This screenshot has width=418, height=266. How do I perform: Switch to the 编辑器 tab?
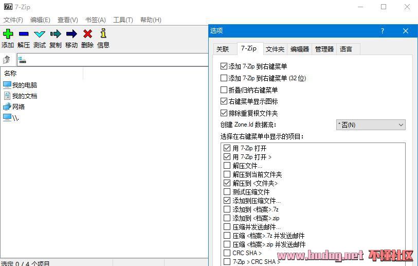pos(300,49)
